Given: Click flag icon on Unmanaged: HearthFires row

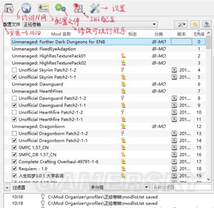Looking at the screenshot, I should (x=123, y=91).
